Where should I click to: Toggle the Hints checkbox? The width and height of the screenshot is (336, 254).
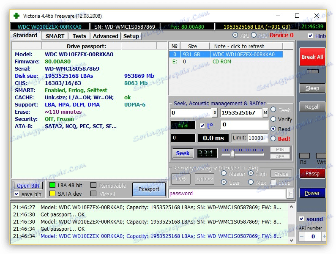(311, 36)
